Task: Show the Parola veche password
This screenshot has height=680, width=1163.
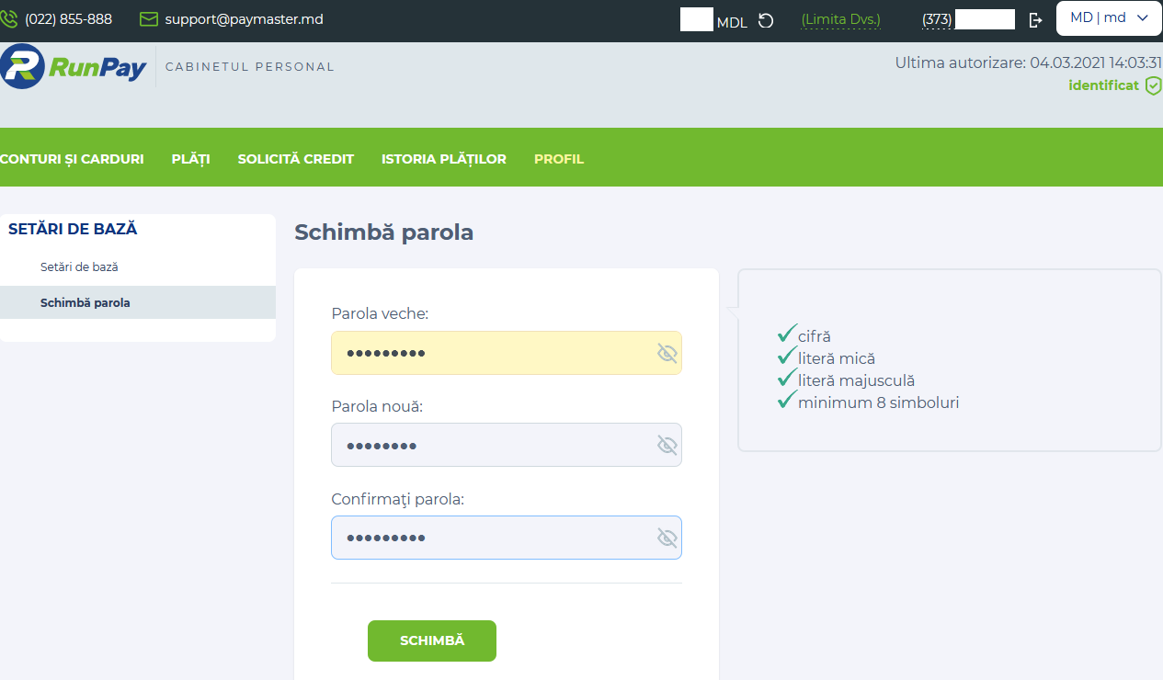Action: coord(667,353)
